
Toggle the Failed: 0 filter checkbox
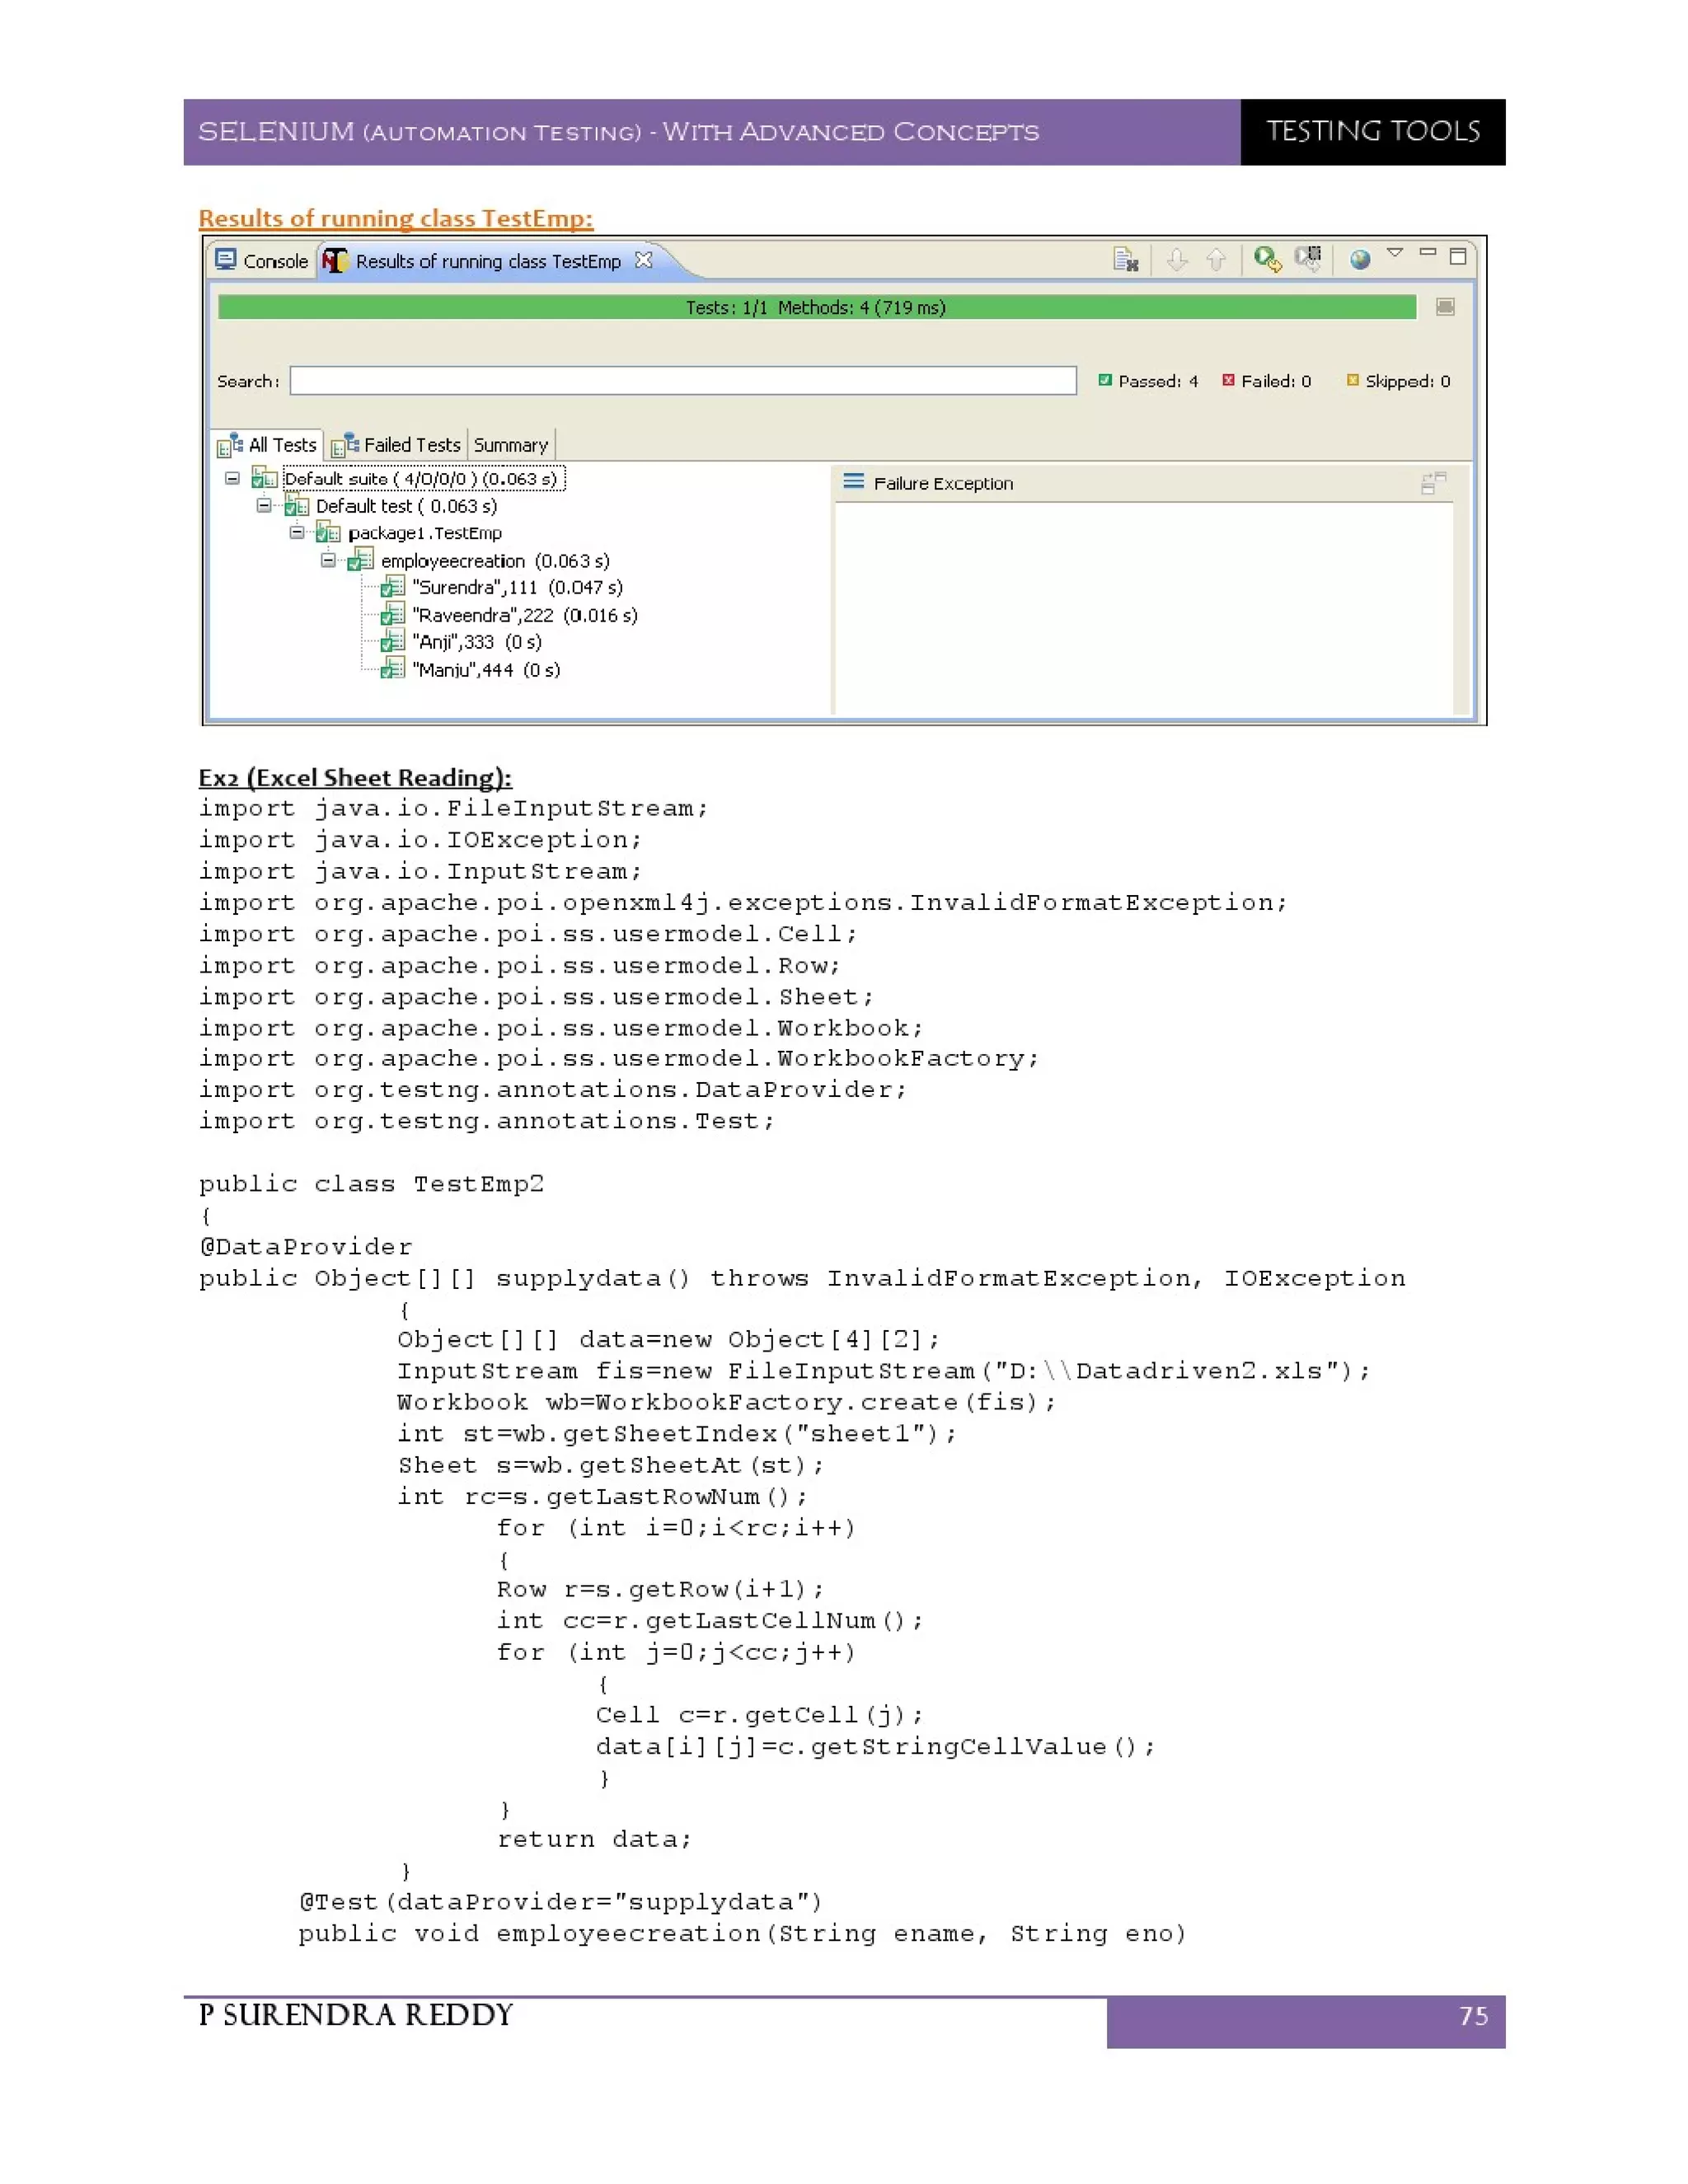point(1228,380)
